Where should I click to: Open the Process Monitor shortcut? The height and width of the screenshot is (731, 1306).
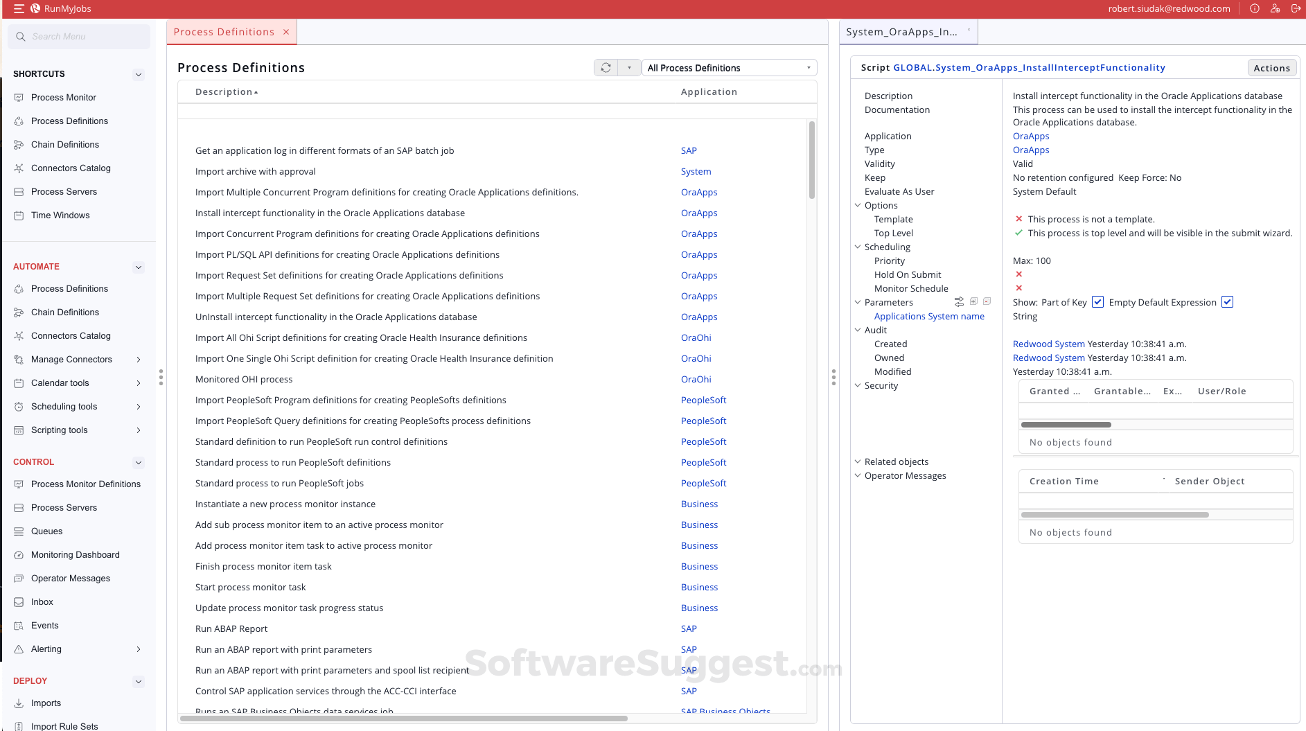click(64, 97)
